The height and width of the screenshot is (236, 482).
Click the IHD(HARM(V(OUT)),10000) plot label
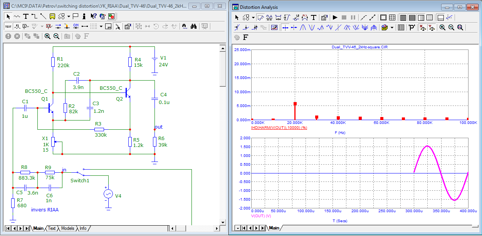point(279,127)
